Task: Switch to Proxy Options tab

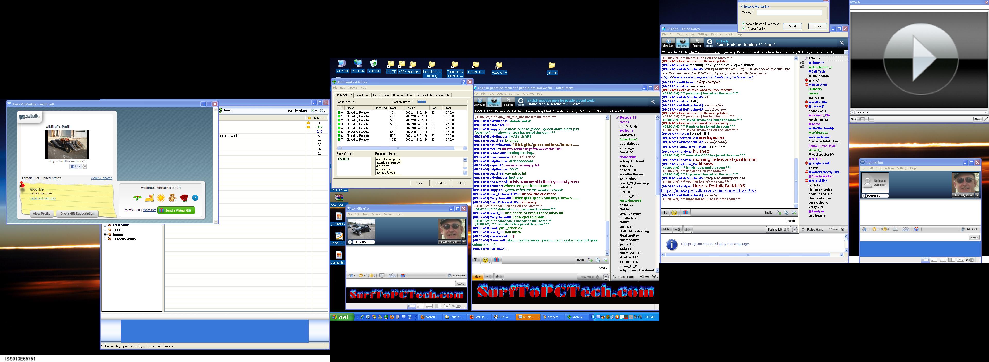Action: (381, 95)
